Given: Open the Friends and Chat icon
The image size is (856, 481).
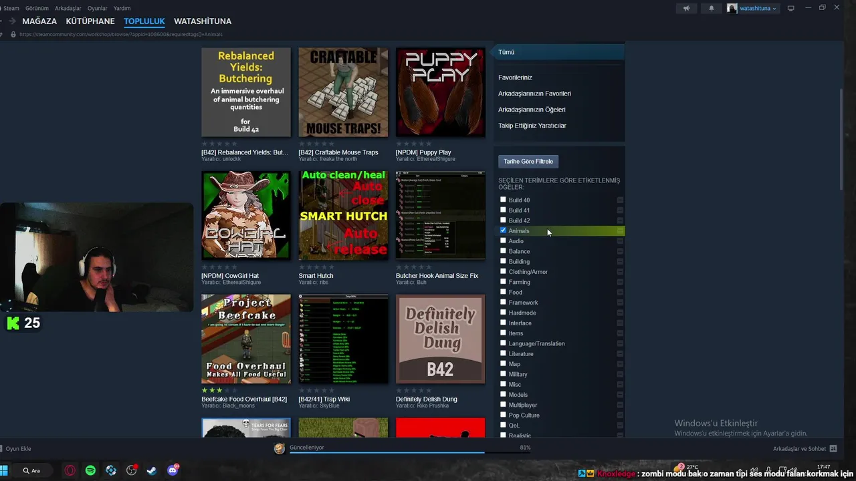Looking at the screenshot, I should click(833, 449).
